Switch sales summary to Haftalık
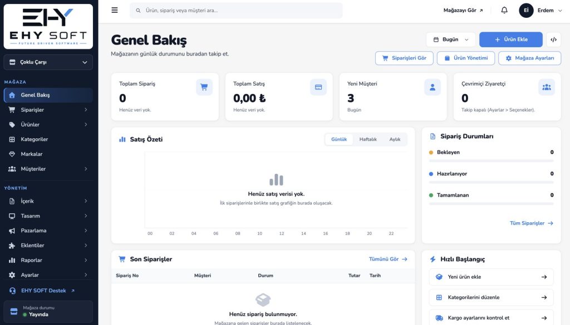 [368, 139]
